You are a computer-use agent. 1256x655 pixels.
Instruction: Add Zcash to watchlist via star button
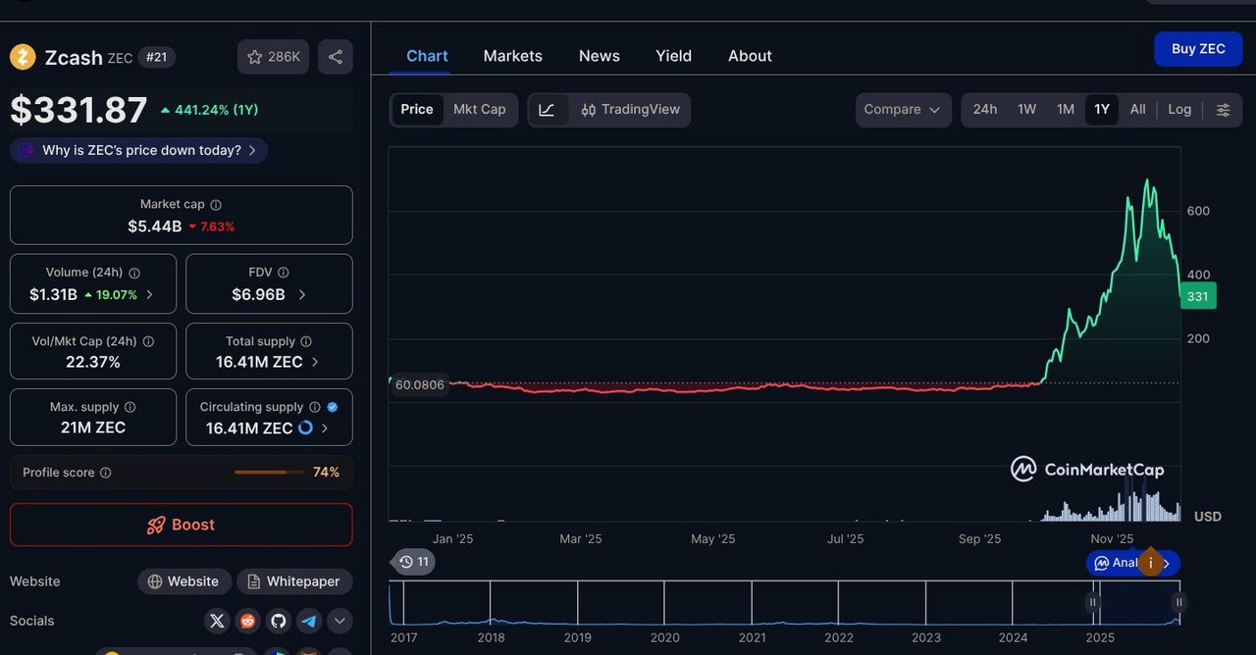point(273,57)
